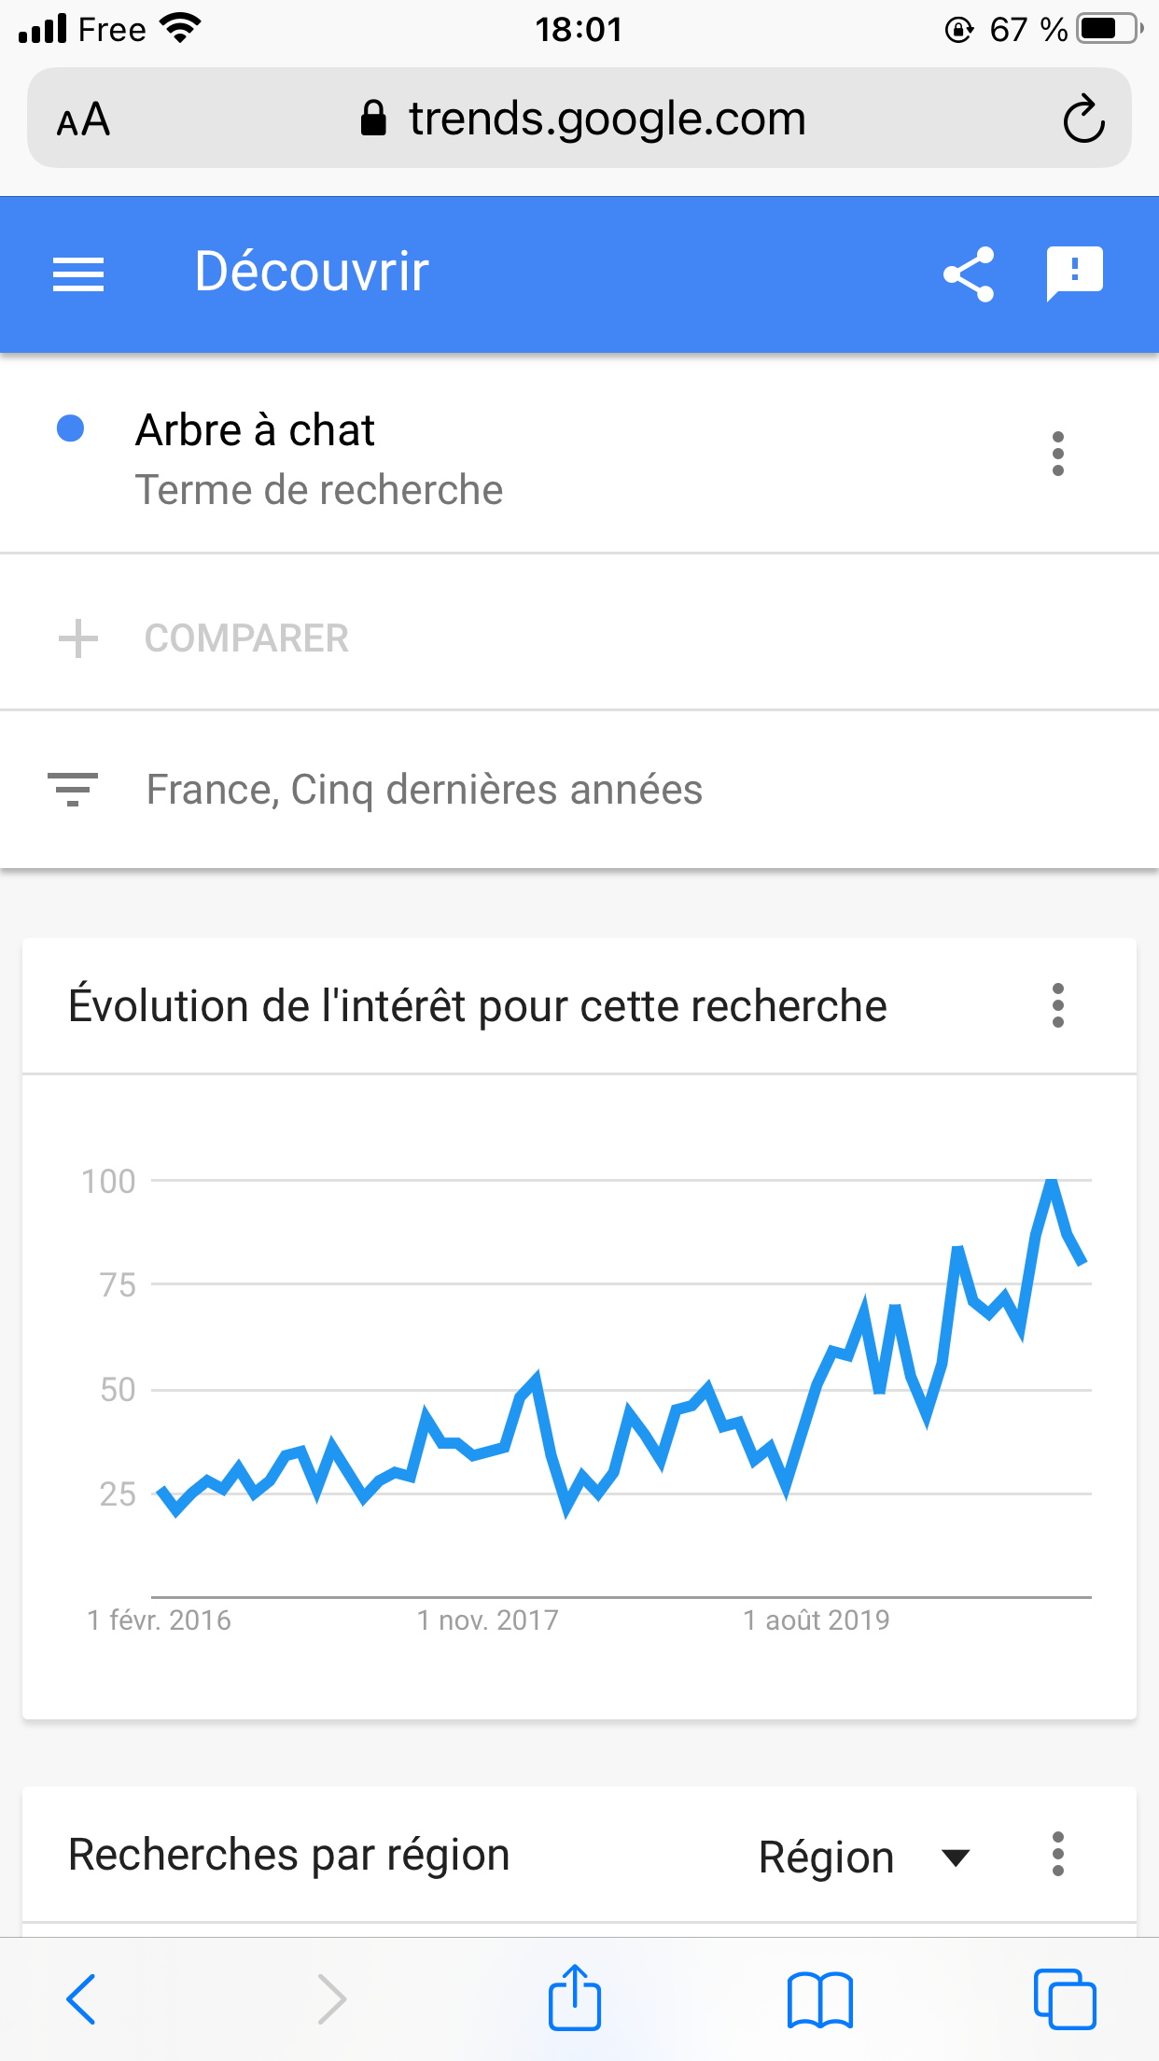Image resolution: width=1159 pixels, height=2061 pixels.
Task: Click the chart peak at 100
Action: click(x=1052, y=1183)
